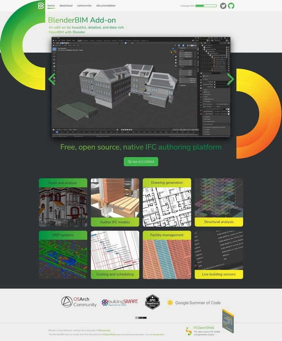
Task: Open the community nav item
Action: click(x=85, y=6)
